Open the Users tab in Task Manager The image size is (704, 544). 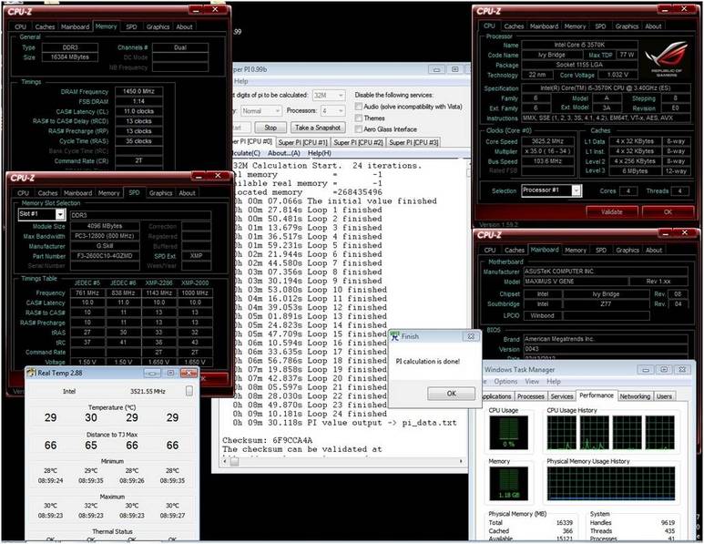664,396
